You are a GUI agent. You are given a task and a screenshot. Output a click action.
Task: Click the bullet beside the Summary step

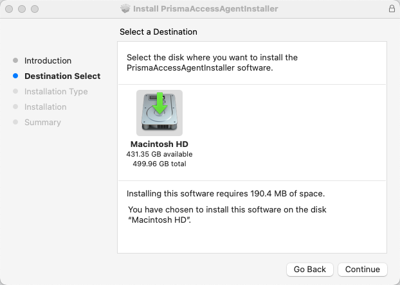[15, 122]
